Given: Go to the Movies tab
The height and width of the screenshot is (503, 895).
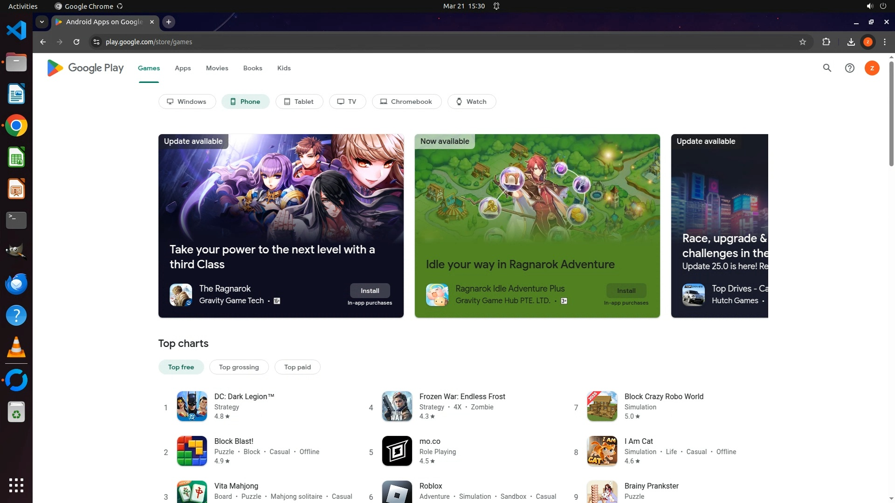Looking at the screenshot, I should [217, 68].
